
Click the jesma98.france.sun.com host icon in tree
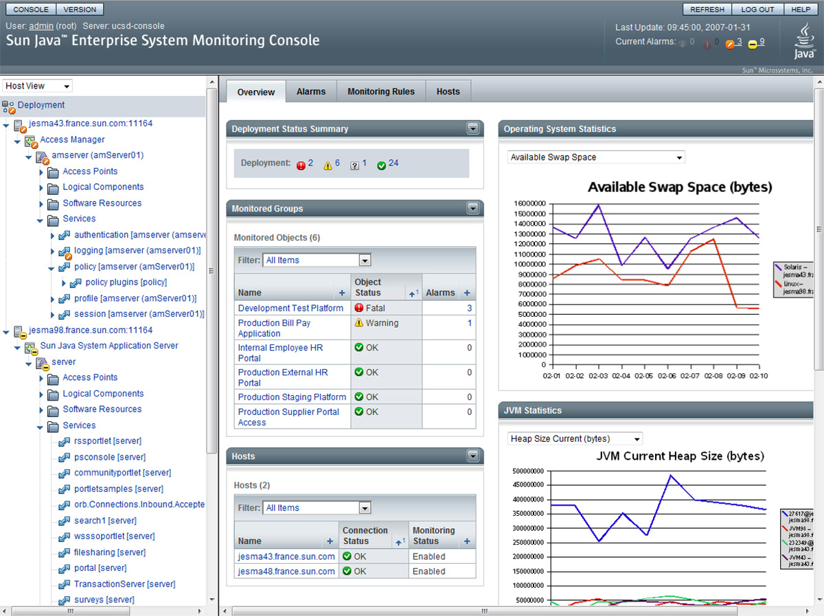(21, 331)
